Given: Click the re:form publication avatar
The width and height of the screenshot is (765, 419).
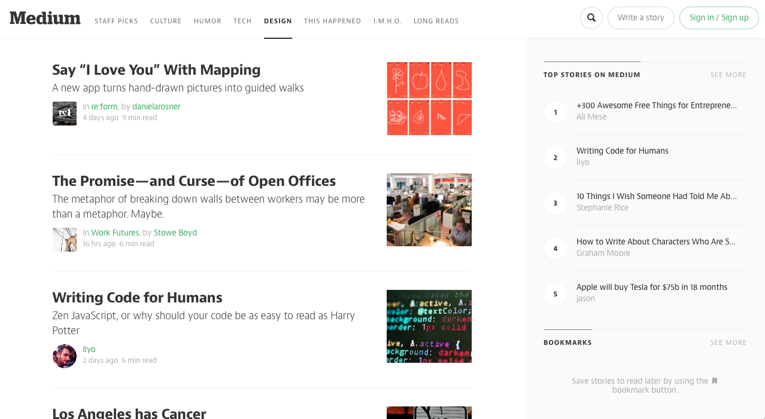Looking at the screenshot, I should [x=65, y=114].
